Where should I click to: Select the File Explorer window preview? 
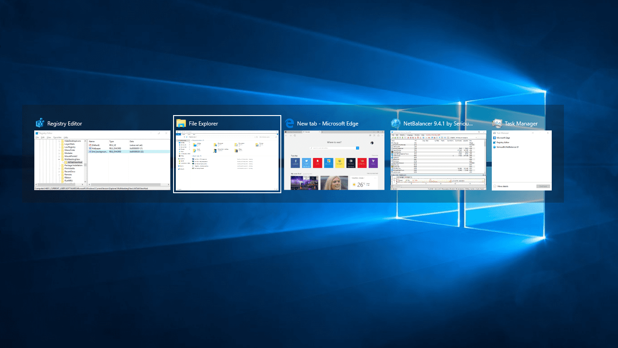click(227, 161)
